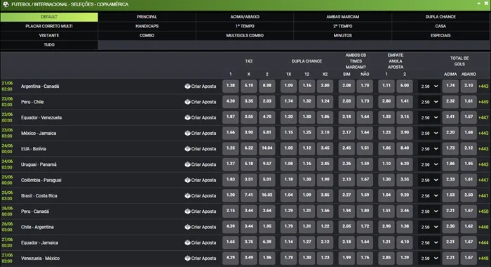Open the Venezuela - México match
The image size is (491, 267).
pos(40,259)
